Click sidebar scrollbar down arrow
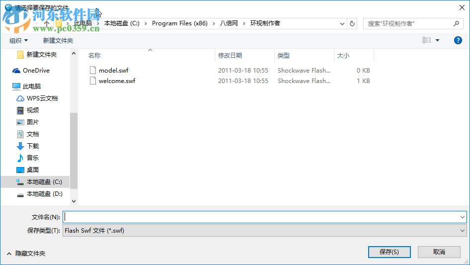 74,201
